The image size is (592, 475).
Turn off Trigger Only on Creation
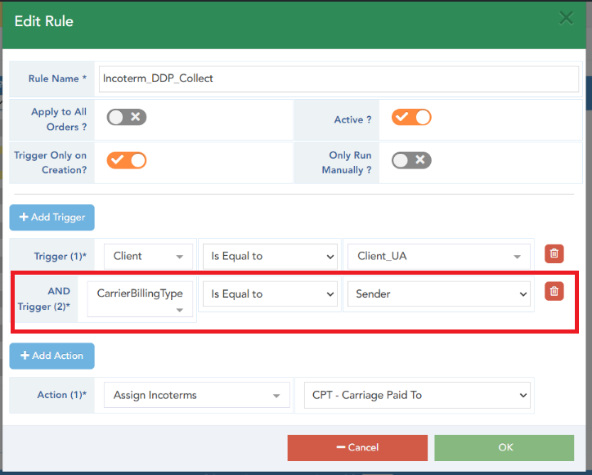point(127,160)
